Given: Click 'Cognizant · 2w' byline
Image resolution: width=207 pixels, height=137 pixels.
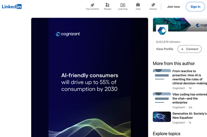Looking at the screenshot, I should click(x=182, y=107).
